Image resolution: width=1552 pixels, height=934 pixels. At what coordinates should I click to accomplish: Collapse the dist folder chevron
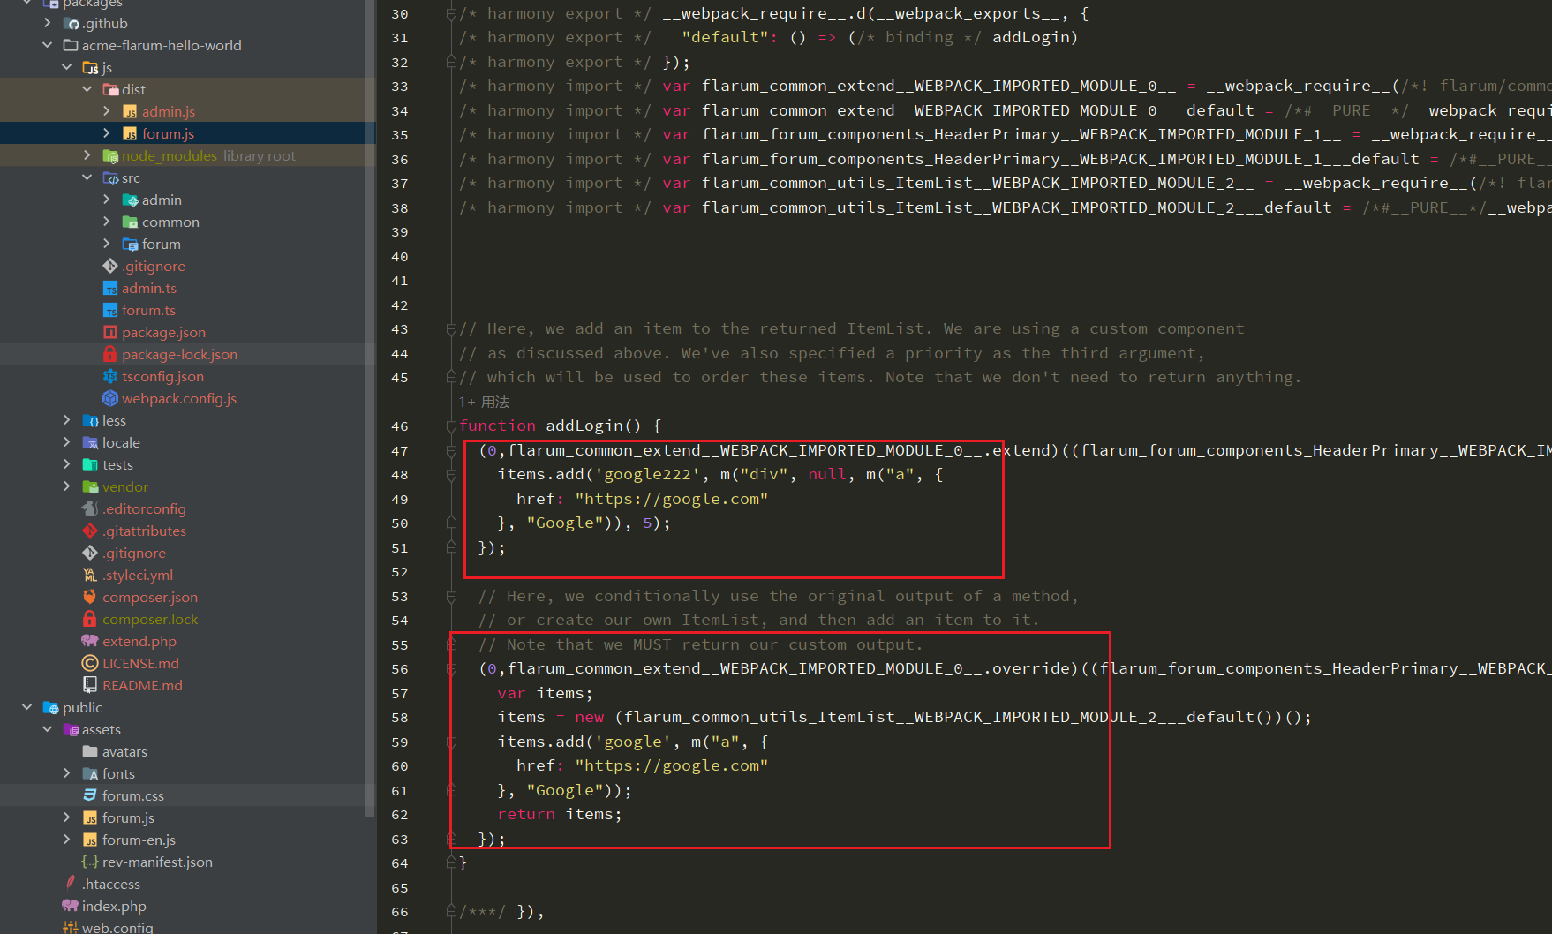87,89
